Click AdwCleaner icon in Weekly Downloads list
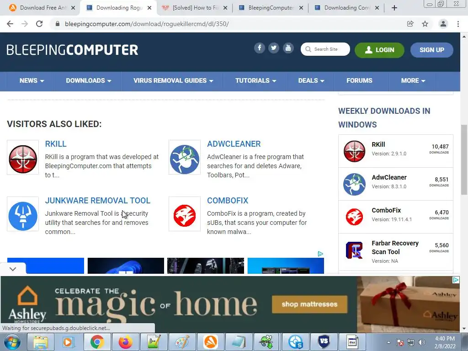Viewport: 468px width, 351px height. coord(354,184)
